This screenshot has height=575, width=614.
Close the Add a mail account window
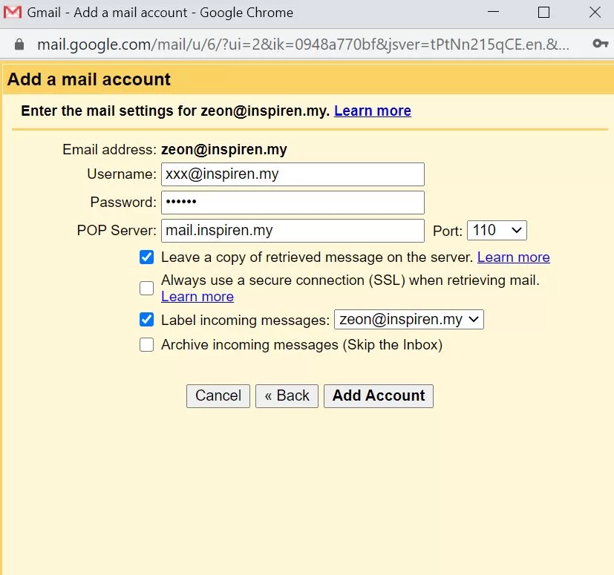coord(595,13)
